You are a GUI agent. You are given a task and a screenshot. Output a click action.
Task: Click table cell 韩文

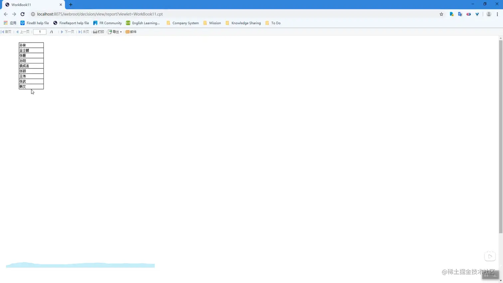(31, 86)
